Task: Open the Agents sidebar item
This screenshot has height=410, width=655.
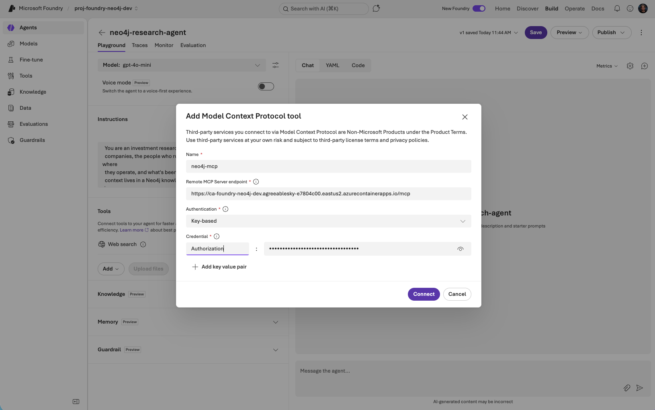Action: coord(43,27)
